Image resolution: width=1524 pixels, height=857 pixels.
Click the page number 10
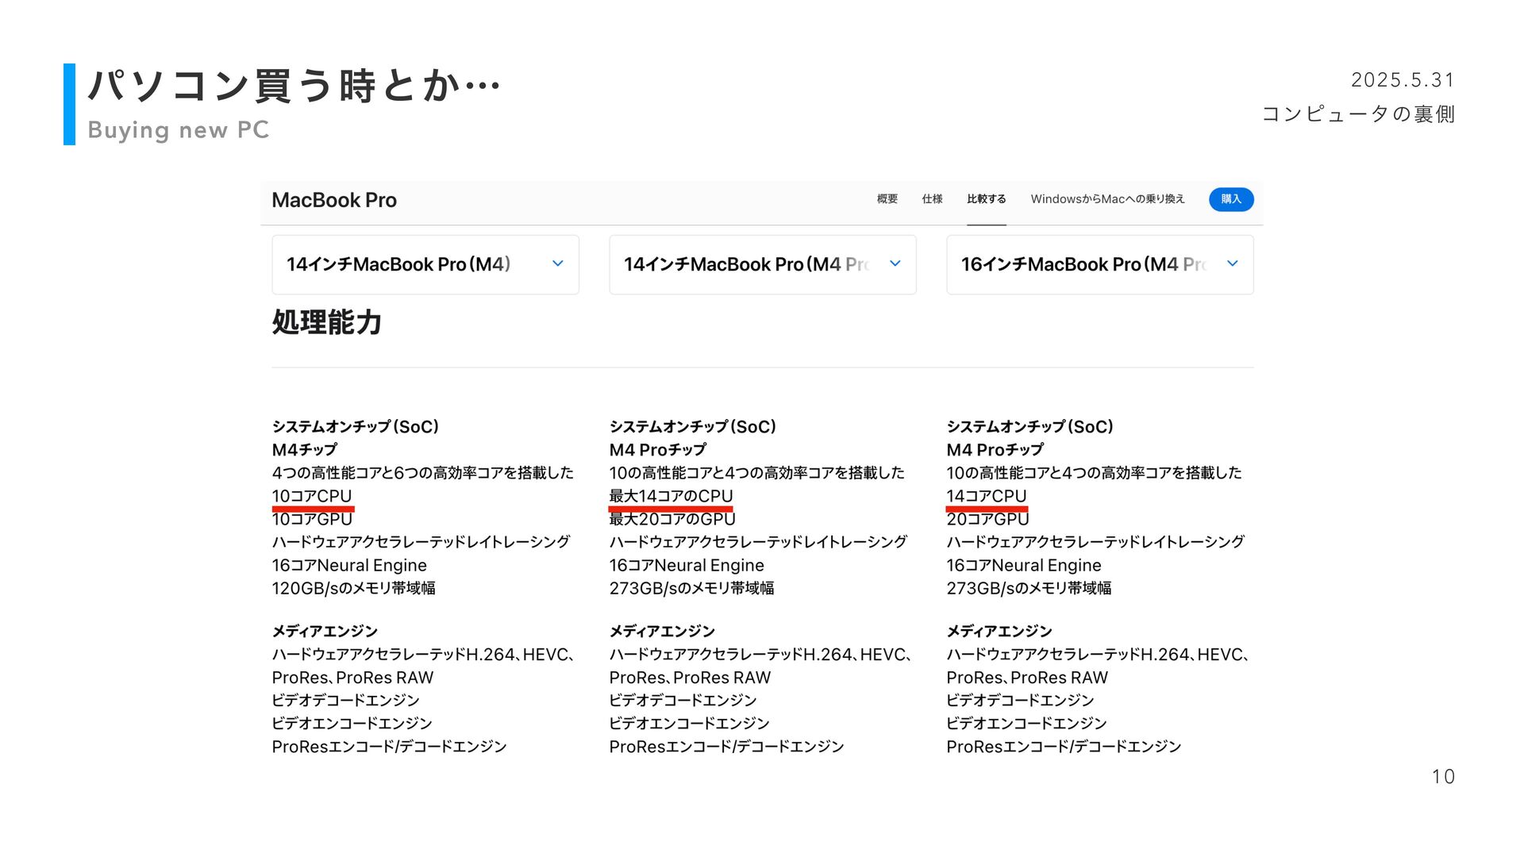point(1443,777)
